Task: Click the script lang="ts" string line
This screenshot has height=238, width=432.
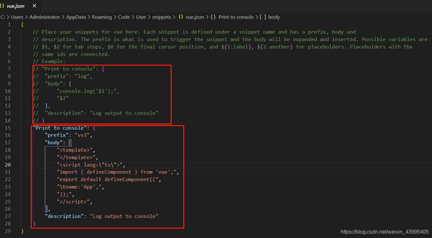Action: pyautogui.click(x=91, y=165)
